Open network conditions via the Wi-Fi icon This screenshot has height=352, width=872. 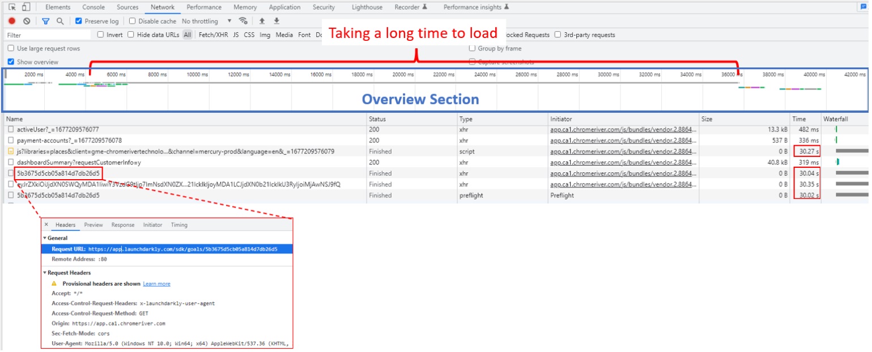point(243,20)
